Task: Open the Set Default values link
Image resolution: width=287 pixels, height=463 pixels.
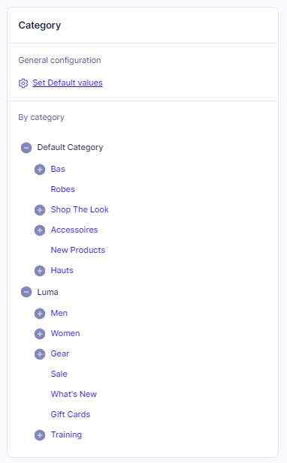Action: tap(68, 83)
